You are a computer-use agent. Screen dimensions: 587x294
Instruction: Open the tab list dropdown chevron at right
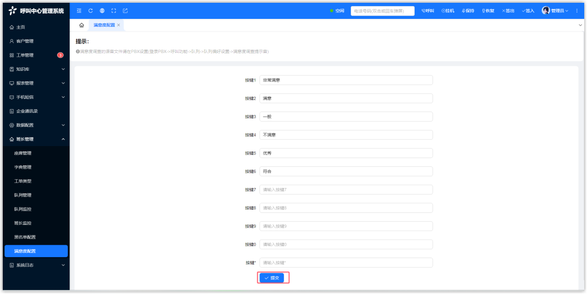[x=580, y=25]
